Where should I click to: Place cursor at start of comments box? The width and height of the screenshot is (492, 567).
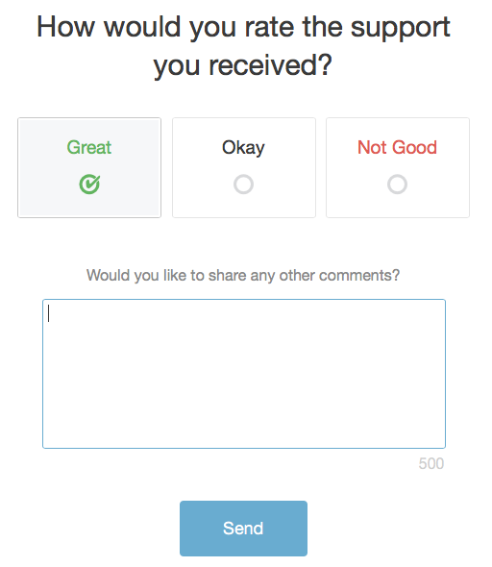pyautogui.click(x=49, y=313)
